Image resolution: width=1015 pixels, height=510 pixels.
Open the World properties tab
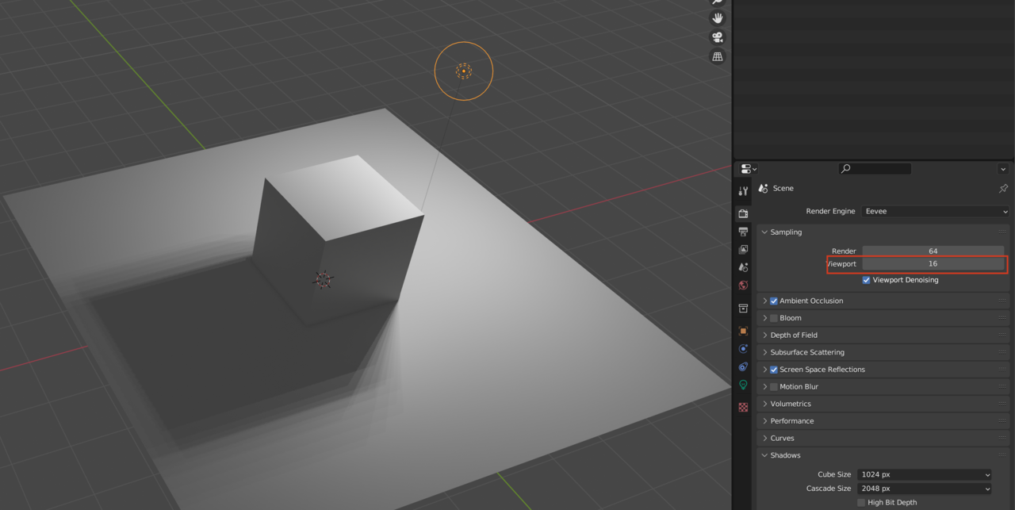pyautogui.click(x=743, y=286)
